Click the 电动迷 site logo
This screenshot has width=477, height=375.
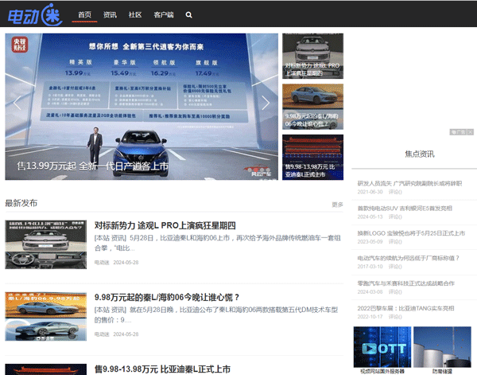pos(35,14)
